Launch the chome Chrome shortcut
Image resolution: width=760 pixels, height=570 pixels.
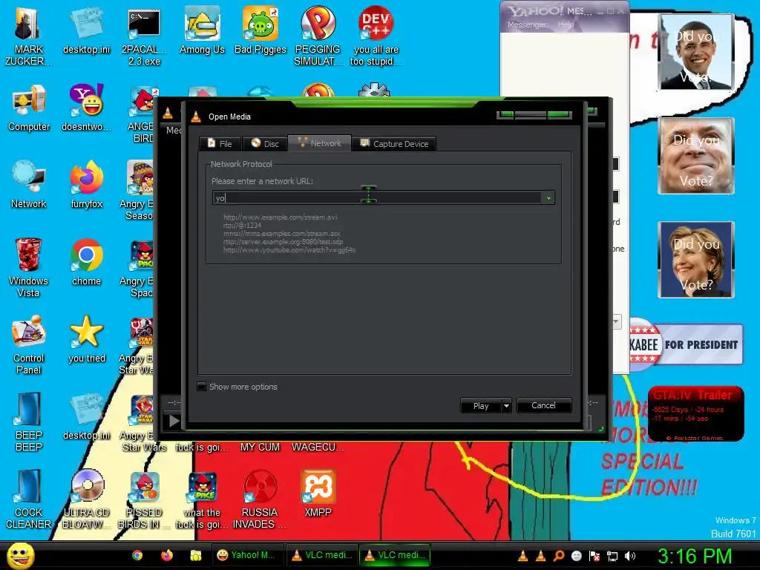tap(86, 262)
